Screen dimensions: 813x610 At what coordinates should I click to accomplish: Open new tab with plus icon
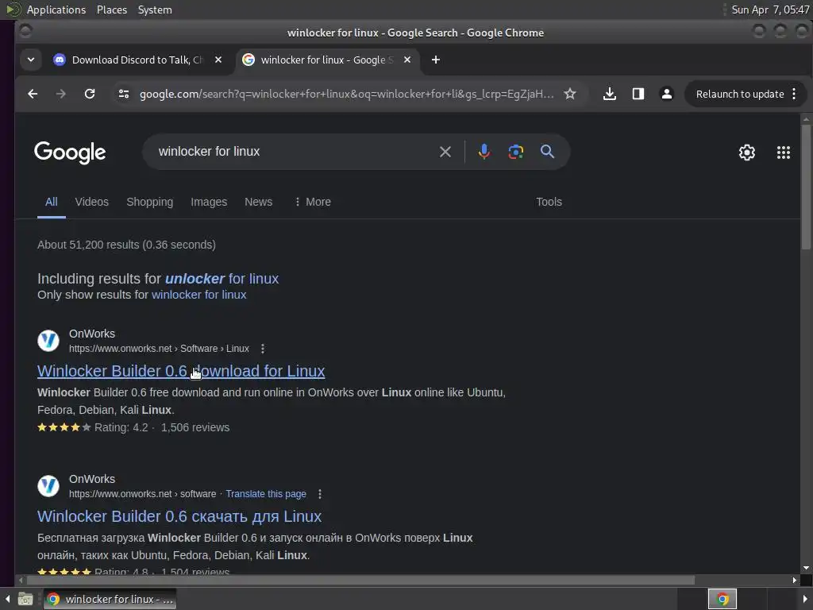436,60
